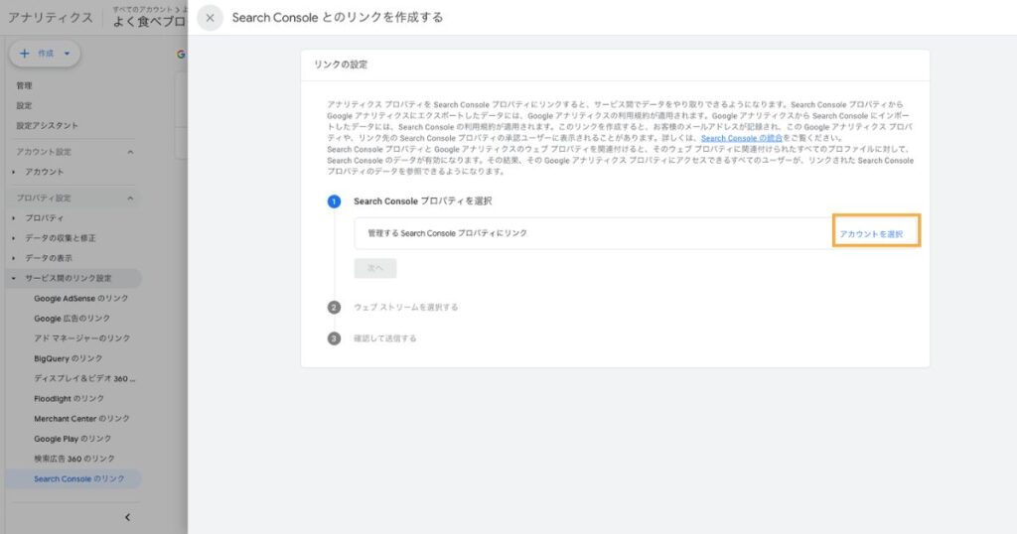Collapse the プロパティ設定 section

(x=130, y=198)
